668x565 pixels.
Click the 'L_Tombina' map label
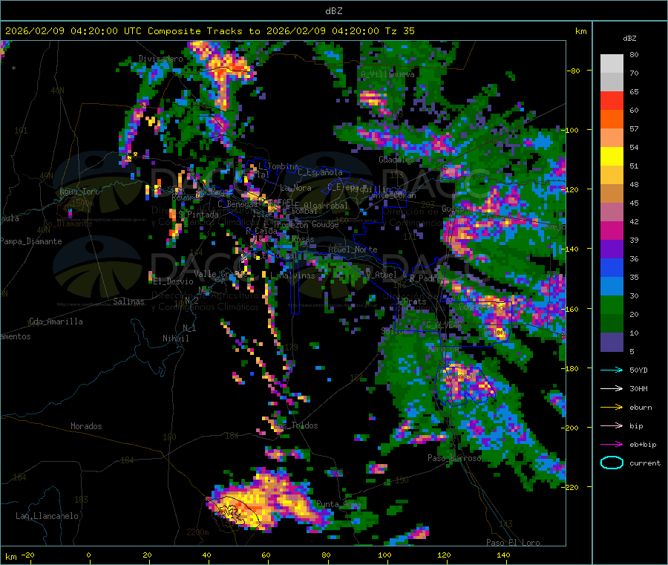278,166
